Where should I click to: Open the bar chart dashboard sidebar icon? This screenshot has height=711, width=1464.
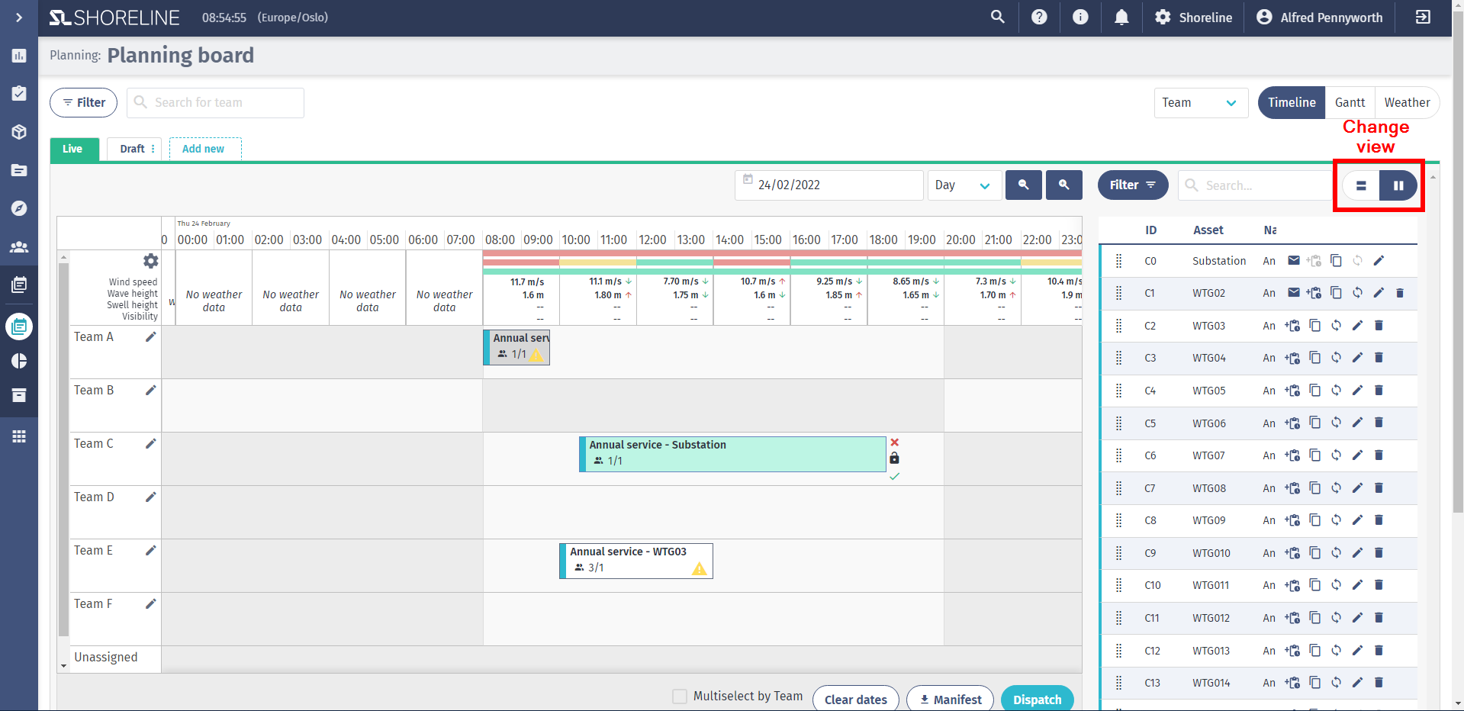[19, 56]
